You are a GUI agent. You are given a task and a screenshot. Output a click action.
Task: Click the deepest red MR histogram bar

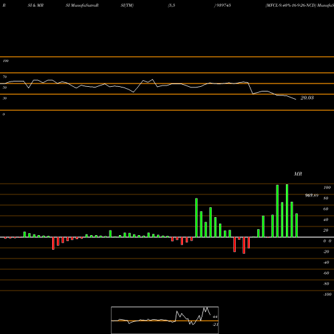coord(244,245)
